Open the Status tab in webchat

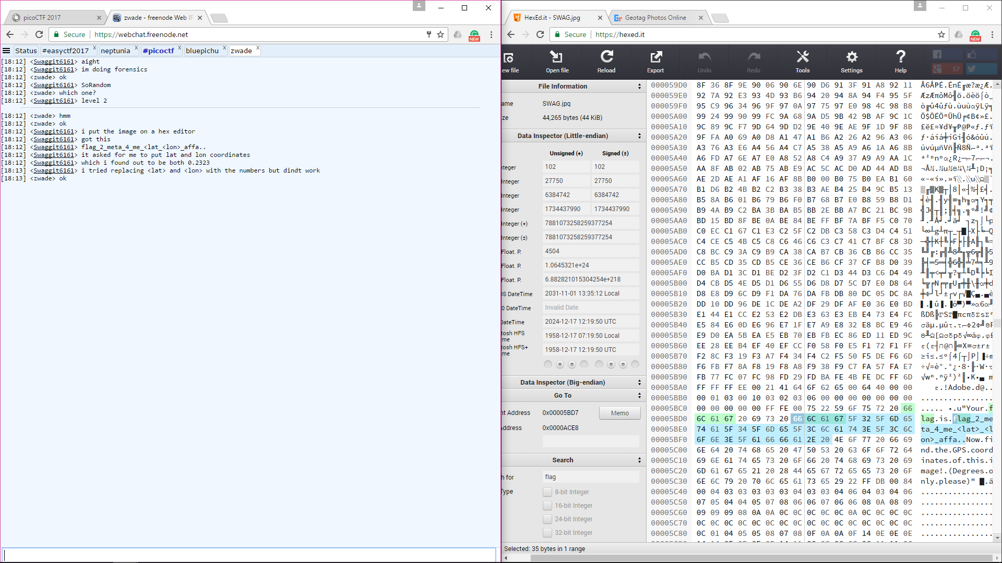(x=26, y=51)
